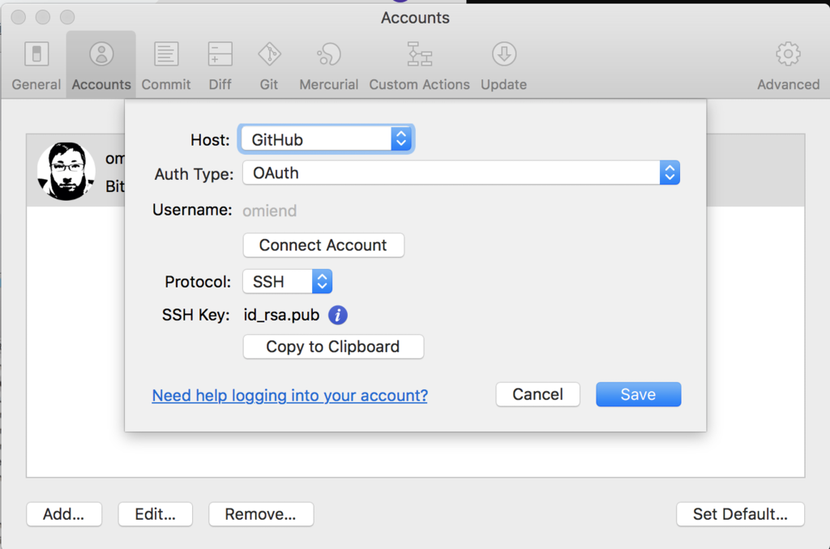Viewport: 830px width, 549px height.
Task: Click the red close window button
Action: 19,17
